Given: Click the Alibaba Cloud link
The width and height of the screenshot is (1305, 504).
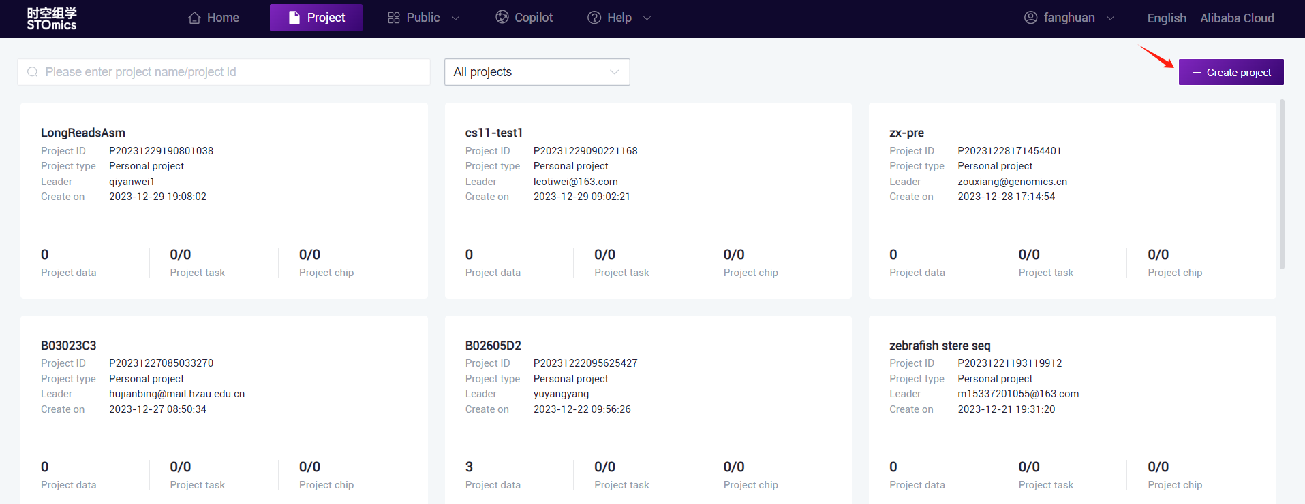Looking at the screenshot, I should tap(1237, 18).
